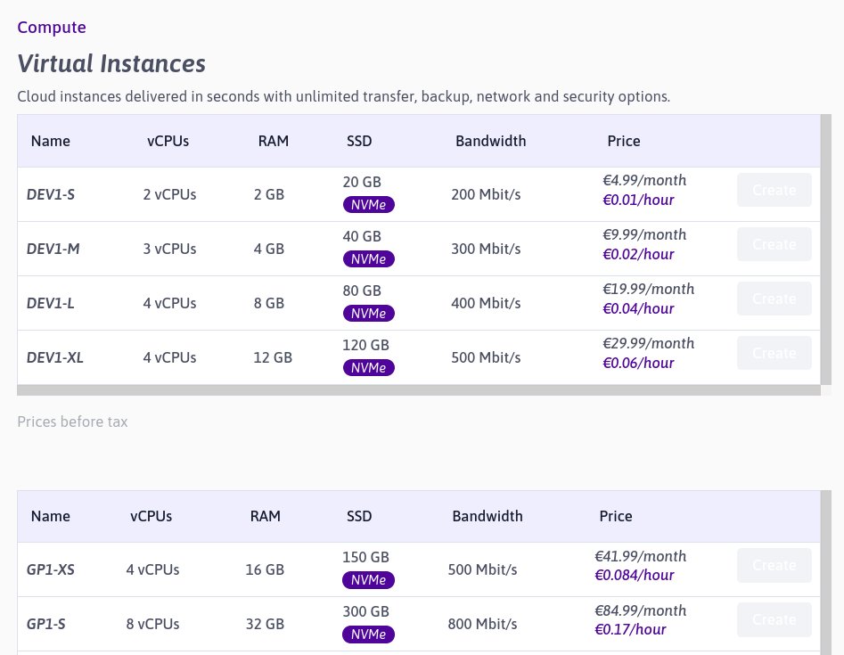
Task: Click the 300 Mbit/s bandwidth cell
Action: pos(486,249)
